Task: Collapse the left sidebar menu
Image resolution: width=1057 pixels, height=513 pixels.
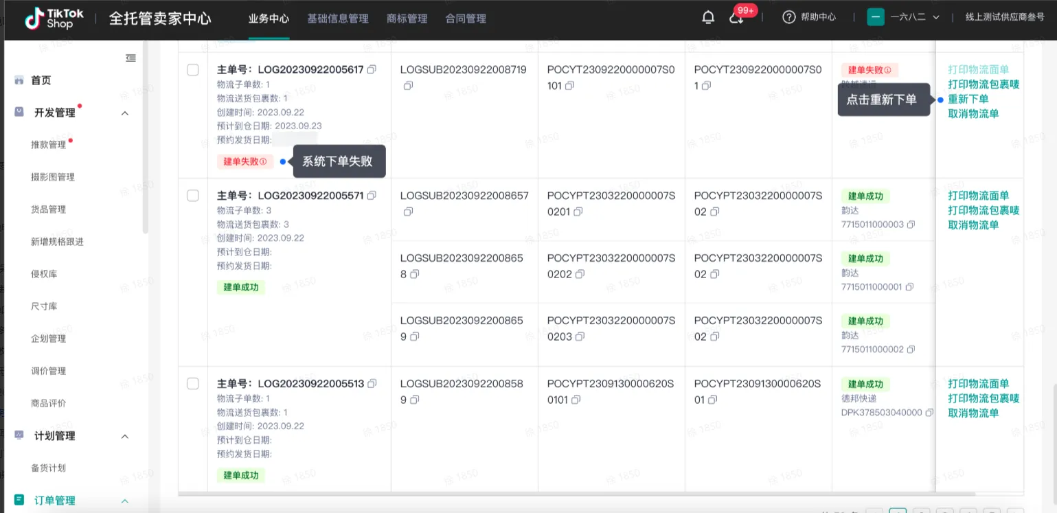Action: pyautogui.click(x=130, y=58)
